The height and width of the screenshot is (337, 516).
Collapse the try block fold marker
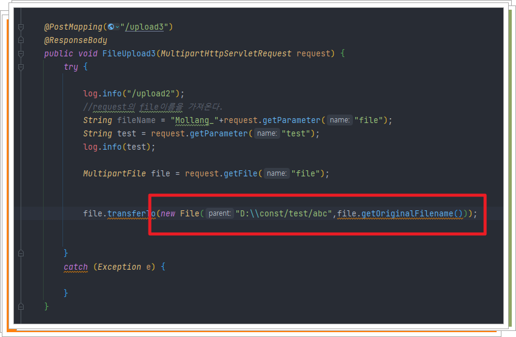coord(21,67)
